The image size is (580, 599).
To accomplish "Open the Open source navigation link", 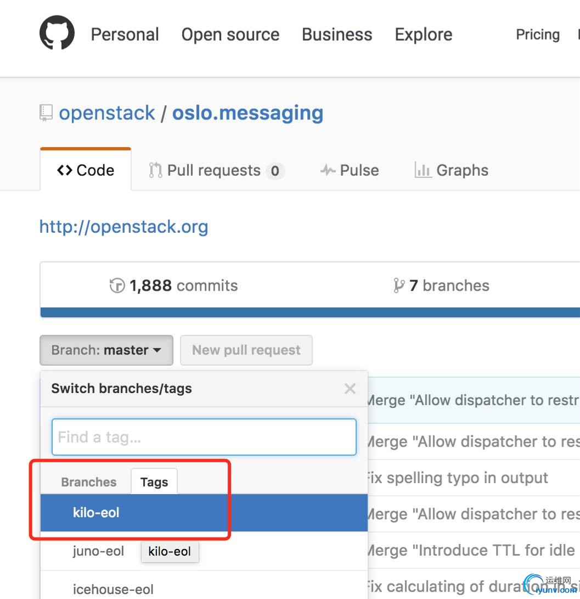I will [230, 35].
